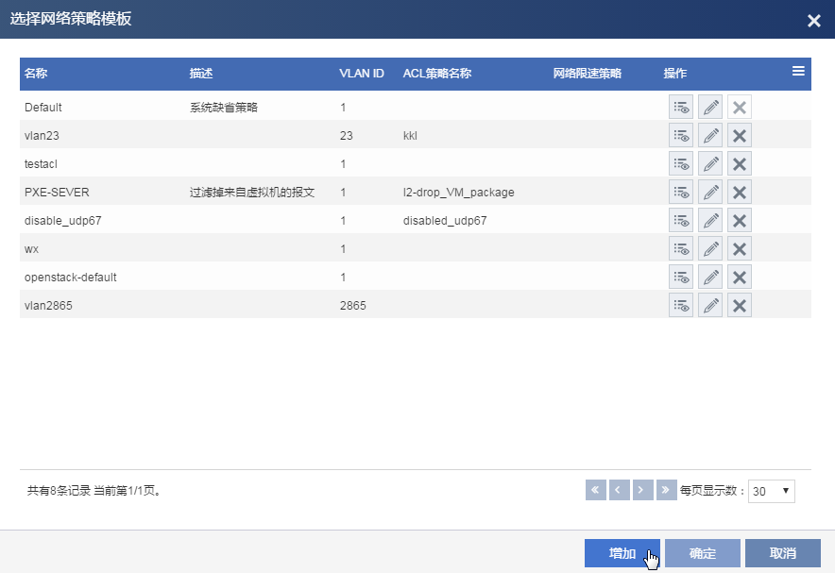
Task: Go to the first page
Action: tap(596, 490)
